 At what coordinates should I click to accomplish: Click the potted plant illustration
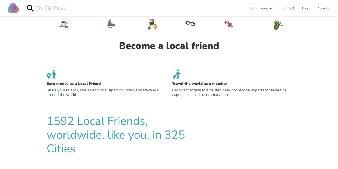tap(278, 25)
